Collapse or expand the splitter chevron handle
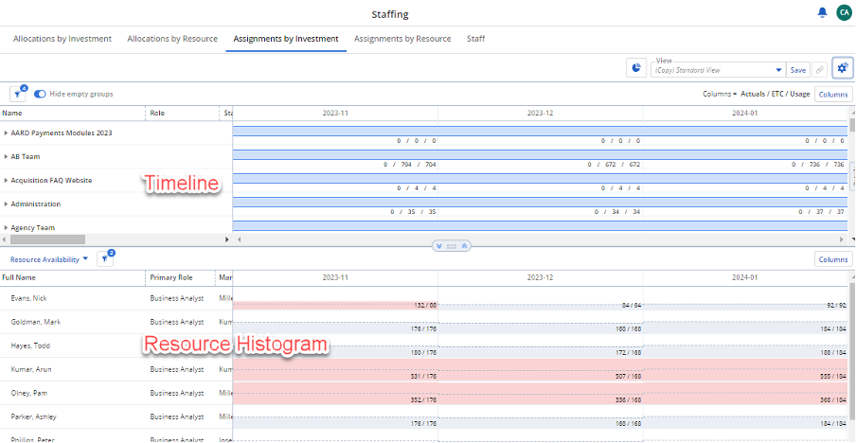This screenshot has width=856, height=443. 452,246
